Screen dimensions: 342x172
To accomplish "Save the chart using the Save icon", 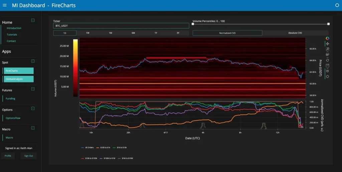I will (x=327, y=65).
